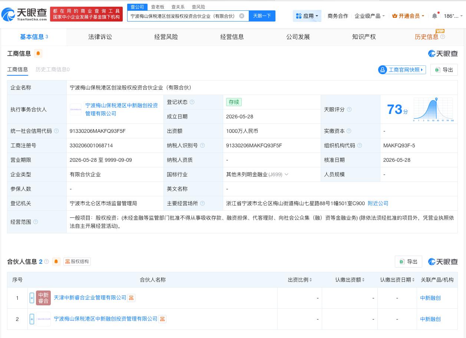This screenshot has width=466, height=338.
Task: Show help for 天眼评分
Action: pyautogui.click(x=349, y=109)
